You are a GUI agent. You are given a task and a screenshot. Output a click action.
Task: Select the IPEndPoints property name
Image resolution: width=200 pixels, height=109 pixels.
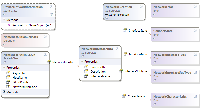(20, 82)
